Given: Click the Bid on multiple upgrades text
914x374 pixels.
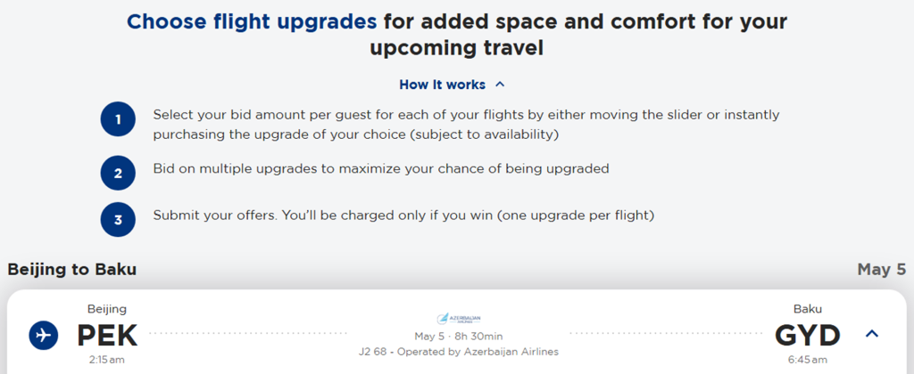Looking at the screenshot, I should coord(380,168).
